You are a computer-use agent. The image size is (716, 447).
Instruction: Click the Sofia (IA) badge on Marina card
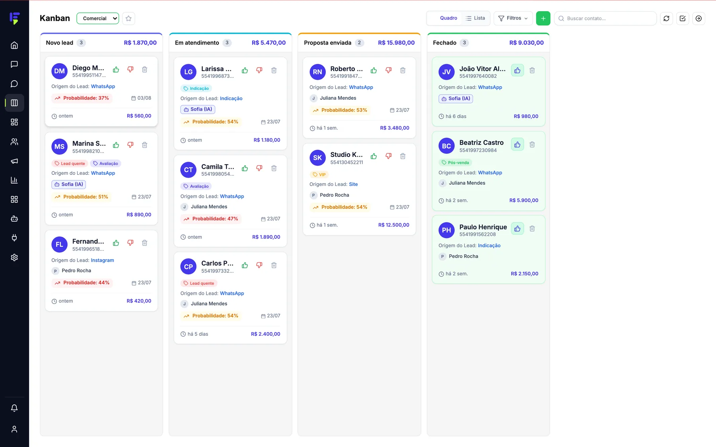coord(68,184)
